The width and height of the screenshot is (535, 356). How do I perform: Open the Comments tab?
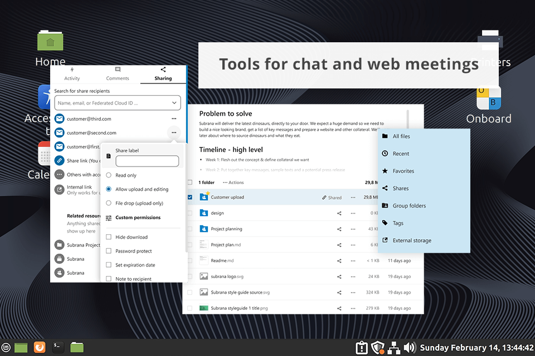[x=118, y=74]
